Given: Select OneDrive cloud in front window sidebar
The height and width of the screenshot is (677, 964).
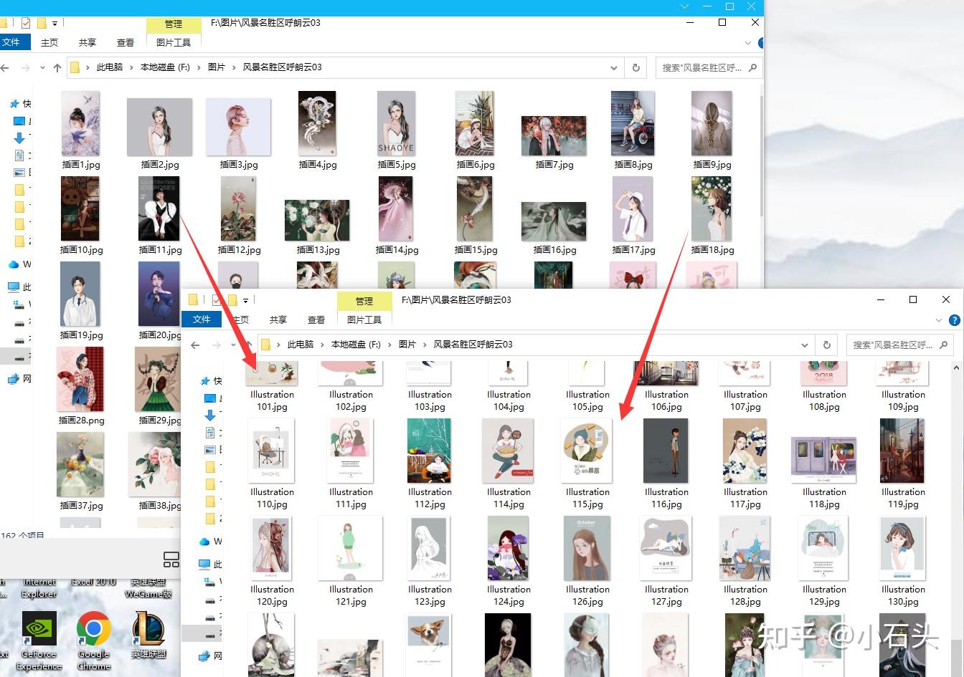Looking at the screenshot, I should pos(204,542).
